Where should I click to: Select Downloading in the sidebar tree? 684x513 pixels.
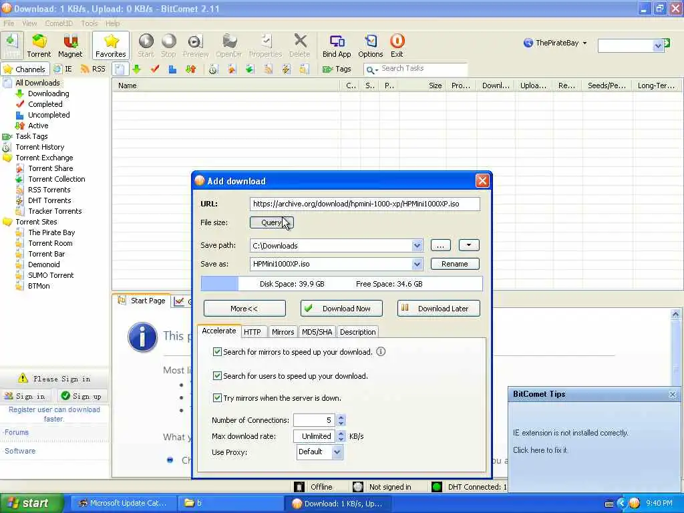[48, 94]
